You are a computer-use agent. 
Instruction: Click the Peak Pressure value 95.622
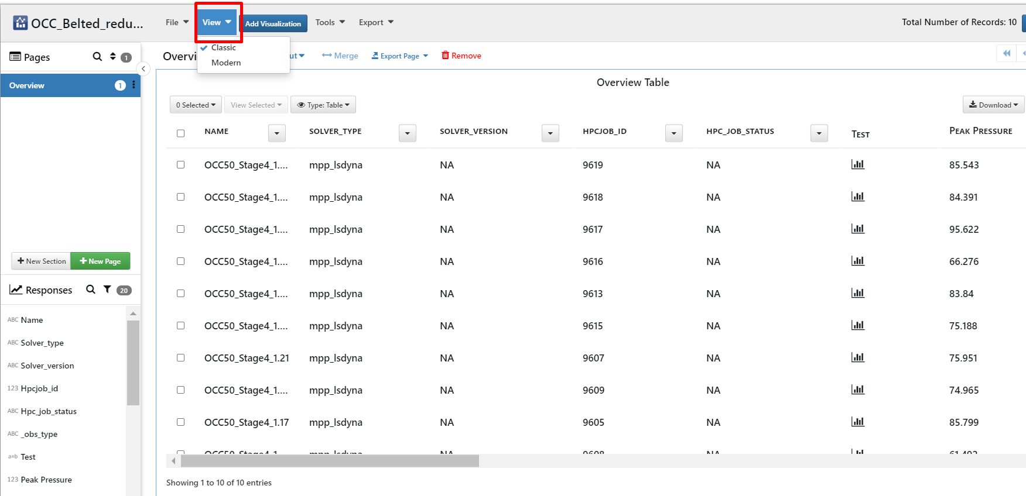[964, 229]
